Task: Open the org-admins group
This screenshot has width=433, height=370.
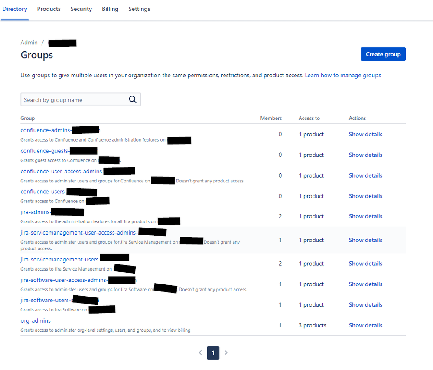Action: [36, 320]
